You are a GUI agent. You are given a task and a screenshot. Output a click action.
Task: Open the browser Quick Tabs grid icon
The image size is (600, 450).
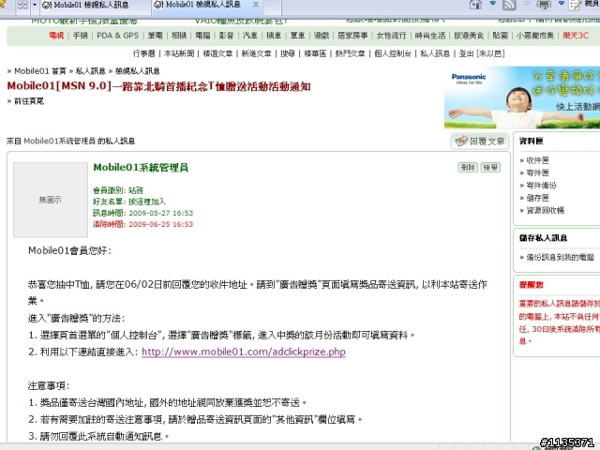(x=22, y=5)
